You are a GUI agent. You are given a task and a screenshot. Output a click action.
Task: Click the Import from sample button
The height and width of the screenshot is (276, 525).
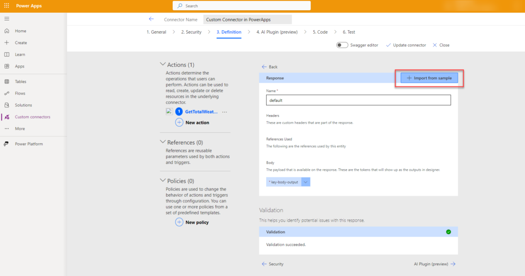coord(429,78)
